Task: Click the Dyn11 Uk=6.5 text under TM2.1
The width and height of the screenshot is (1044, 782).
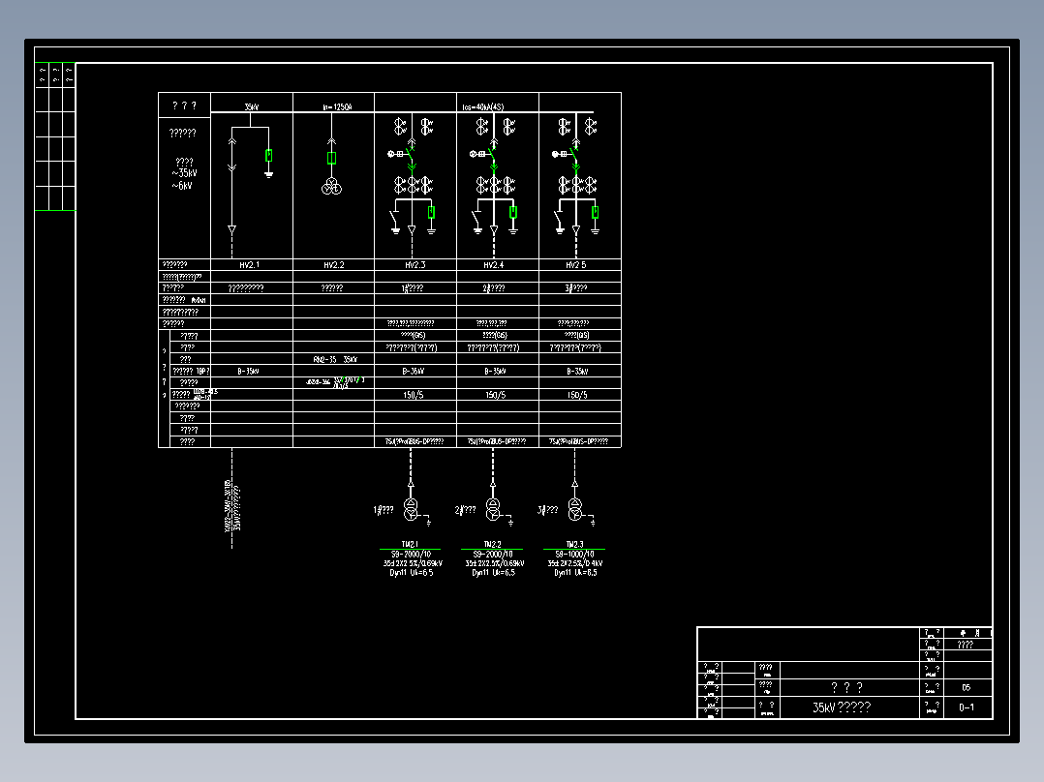Action: click(411, 573)
